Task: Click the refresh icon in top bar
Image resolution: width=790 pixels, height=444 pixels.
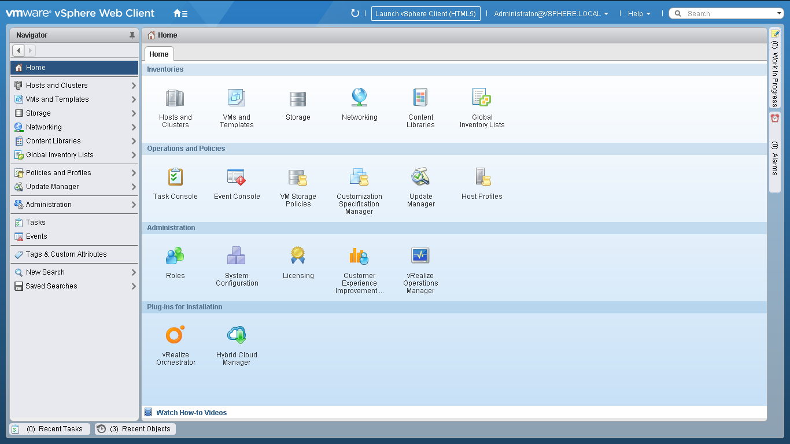Action: tap(355, 13)
